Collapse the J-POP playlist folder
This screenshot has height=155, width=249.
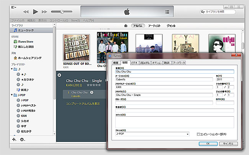pyautogui.click(x=12, y=95)
